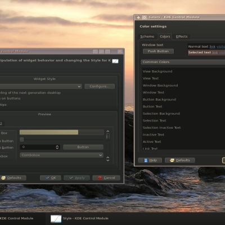Select Button Text in the color list
225x225 pixels.
click(152, 106)
